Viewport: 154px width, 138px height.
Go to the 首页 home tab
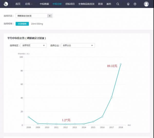coord(18,4)
